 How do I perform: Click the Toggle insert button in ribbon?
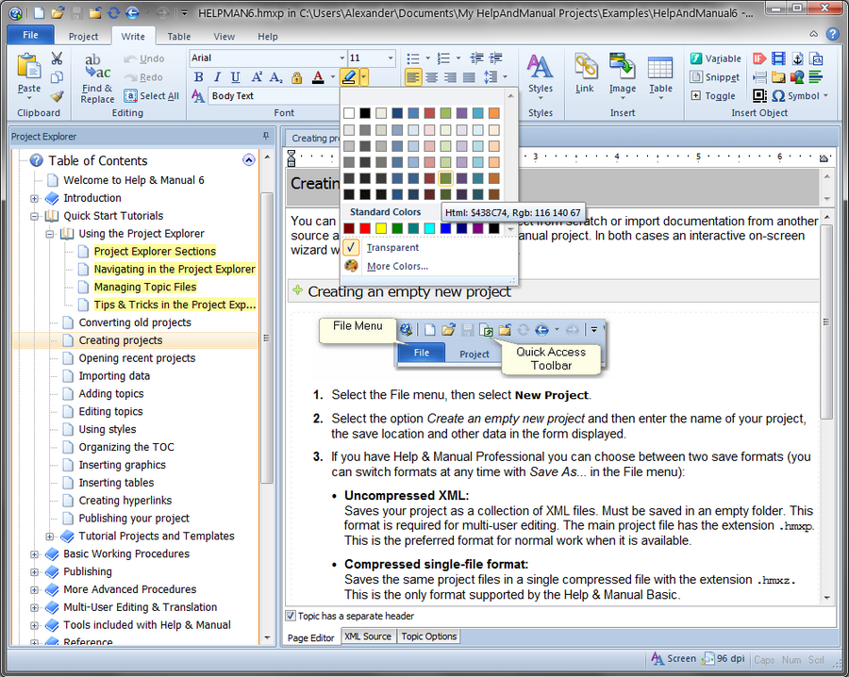[x=713, y=95]
